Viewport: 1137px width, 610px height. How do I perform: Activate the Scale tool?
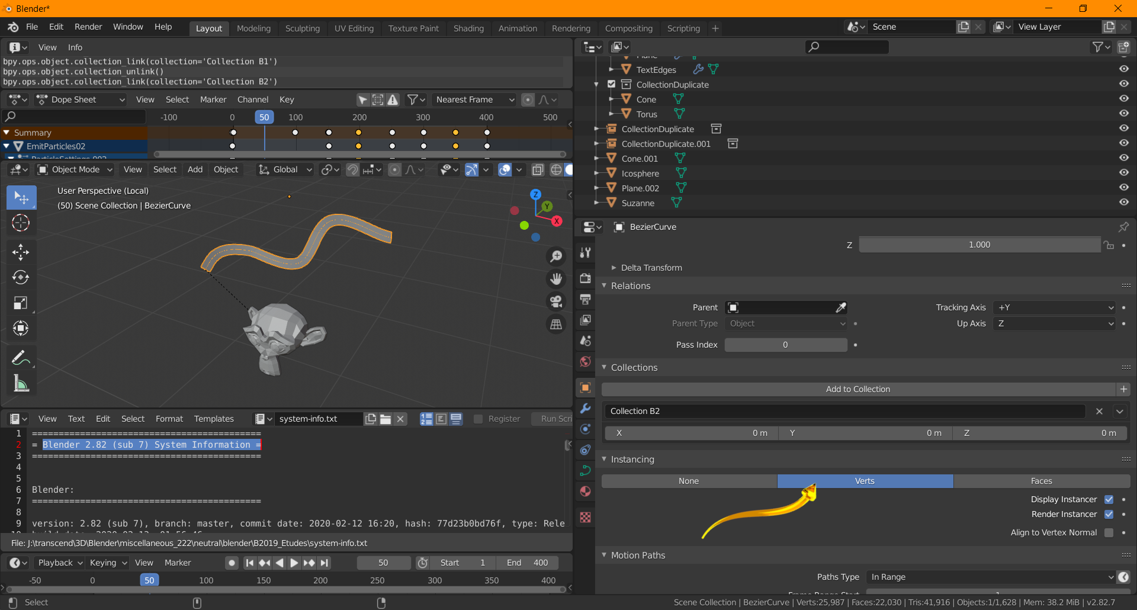[21, 303]
